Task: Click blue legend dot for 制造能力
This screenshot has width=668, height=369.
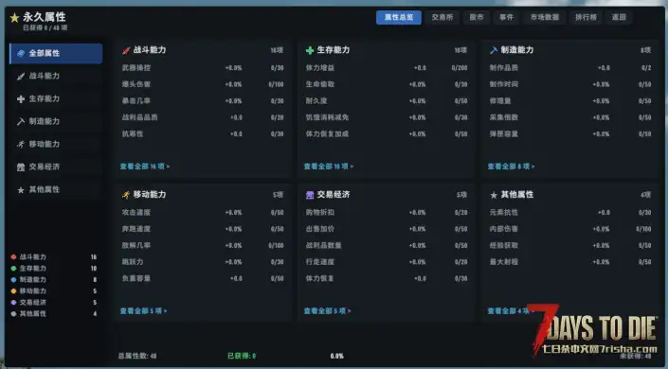Action: click(13, 280)
